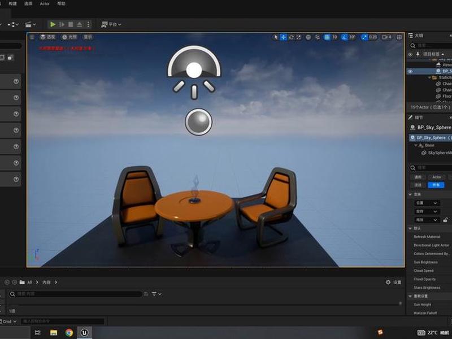Click the 大纲 Outliner panel tab
This screenshot has height=339, width=452.
[x=416, y=36]
